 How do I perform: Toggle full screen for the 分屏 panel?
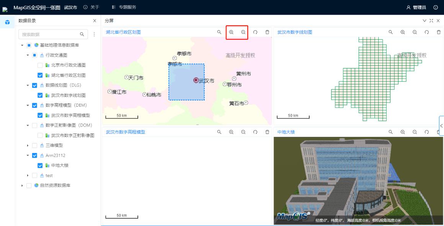coord(431,21)
